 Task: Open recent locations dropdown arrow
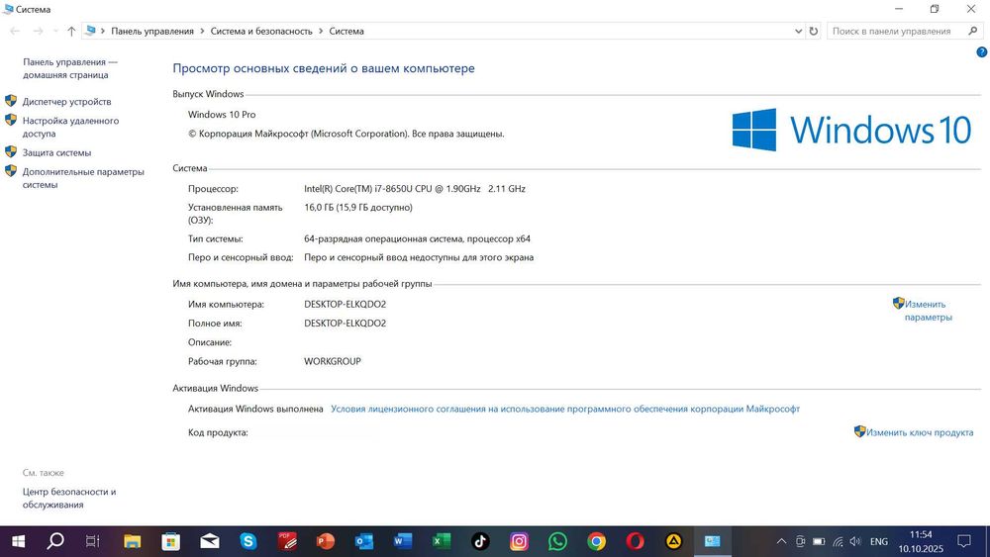[55, 31]
